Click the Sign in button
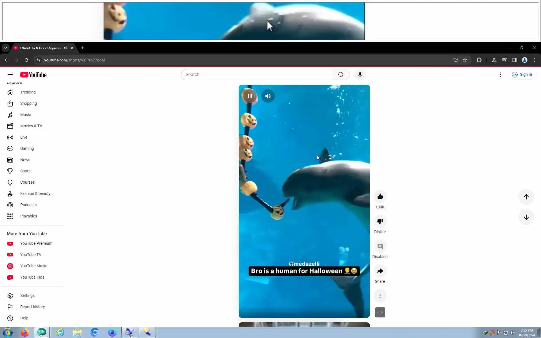 tap(522, 75)
